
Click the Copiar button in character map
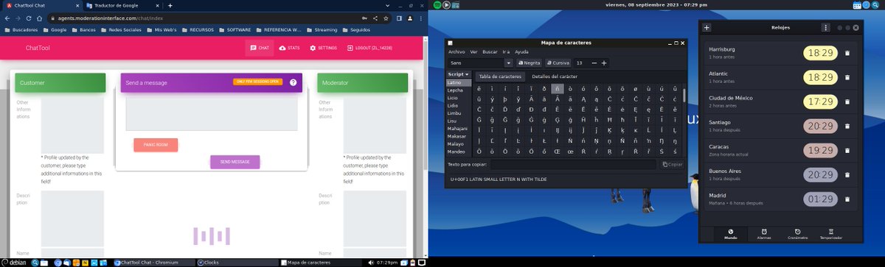(x=673, y=164)
